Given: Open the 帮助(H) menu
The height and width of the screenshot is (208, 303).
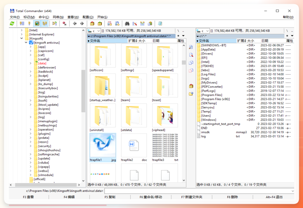Looking at the screenshot, I should click(288, 17).
